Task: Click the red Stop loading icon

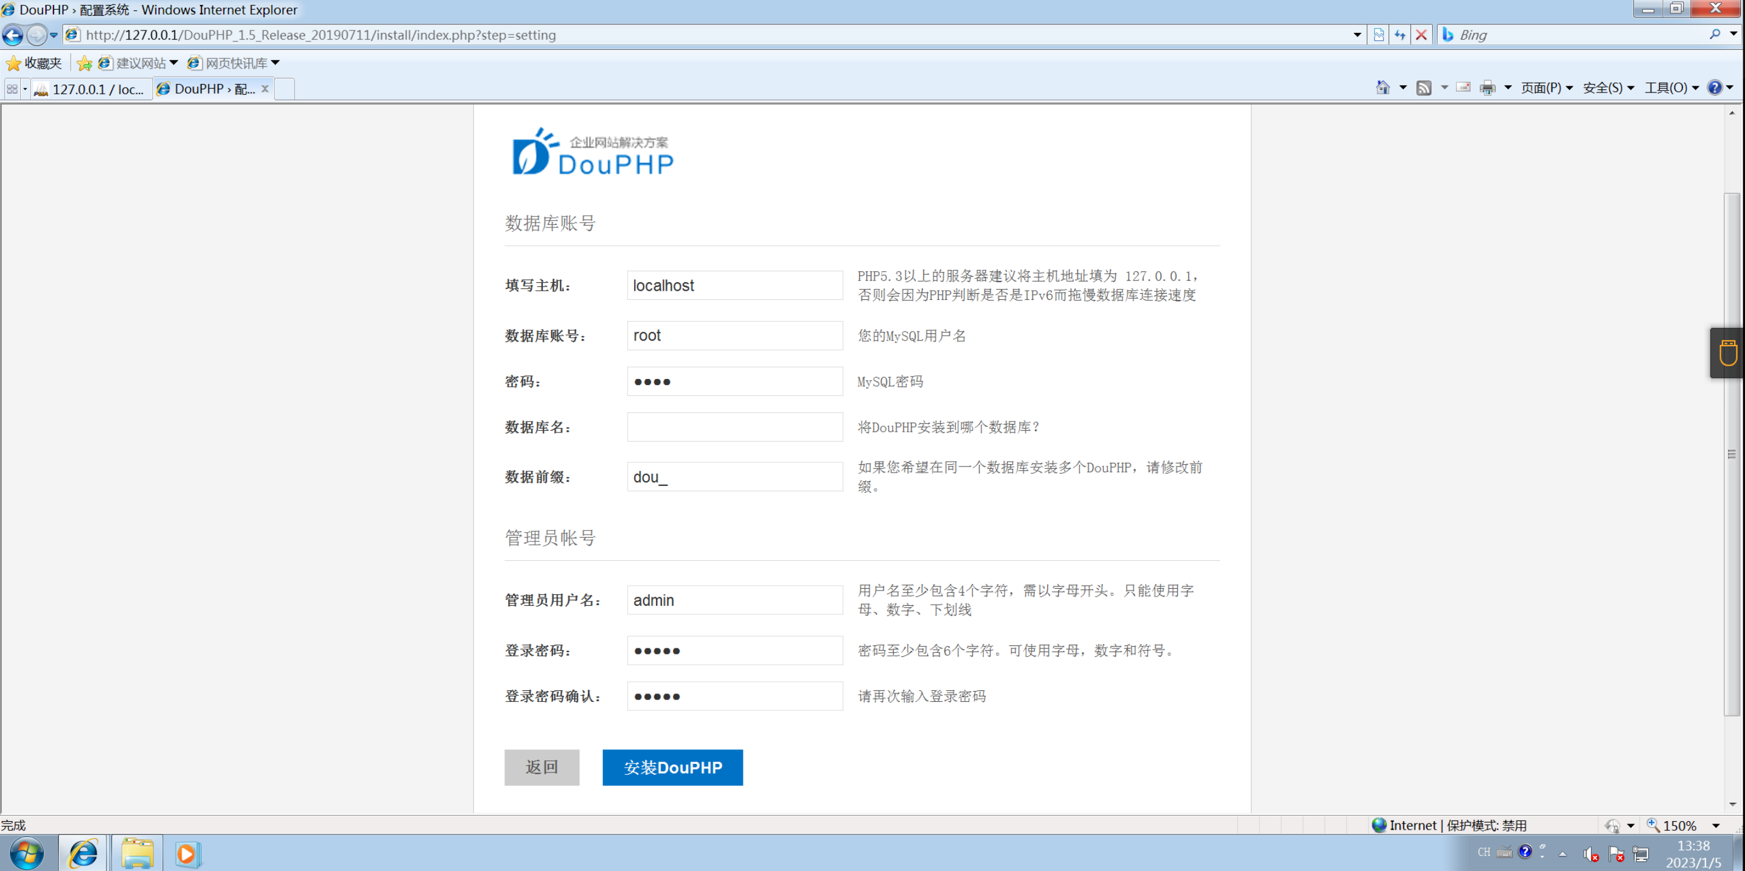Action: (1422, 35)
